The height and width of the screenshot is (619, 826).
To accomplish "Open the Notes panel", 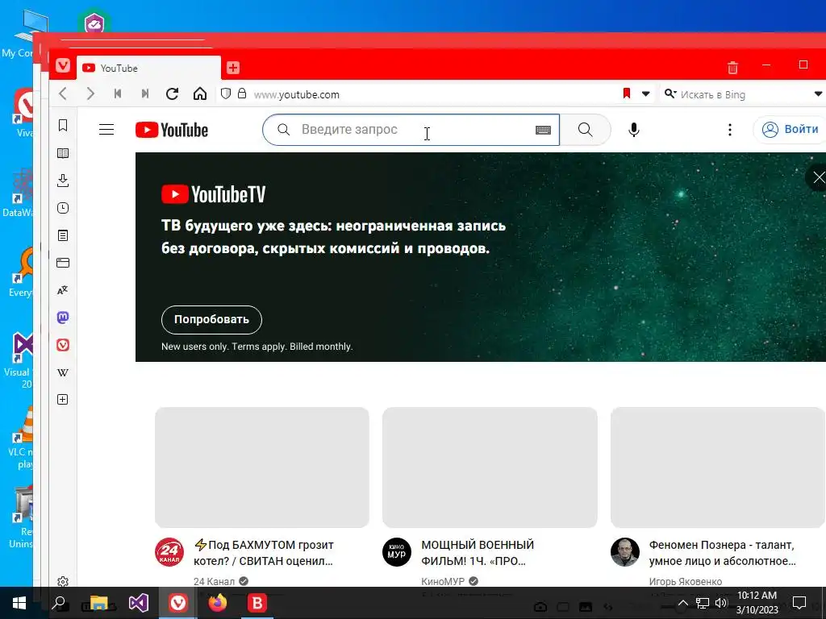I will [63, 235].
